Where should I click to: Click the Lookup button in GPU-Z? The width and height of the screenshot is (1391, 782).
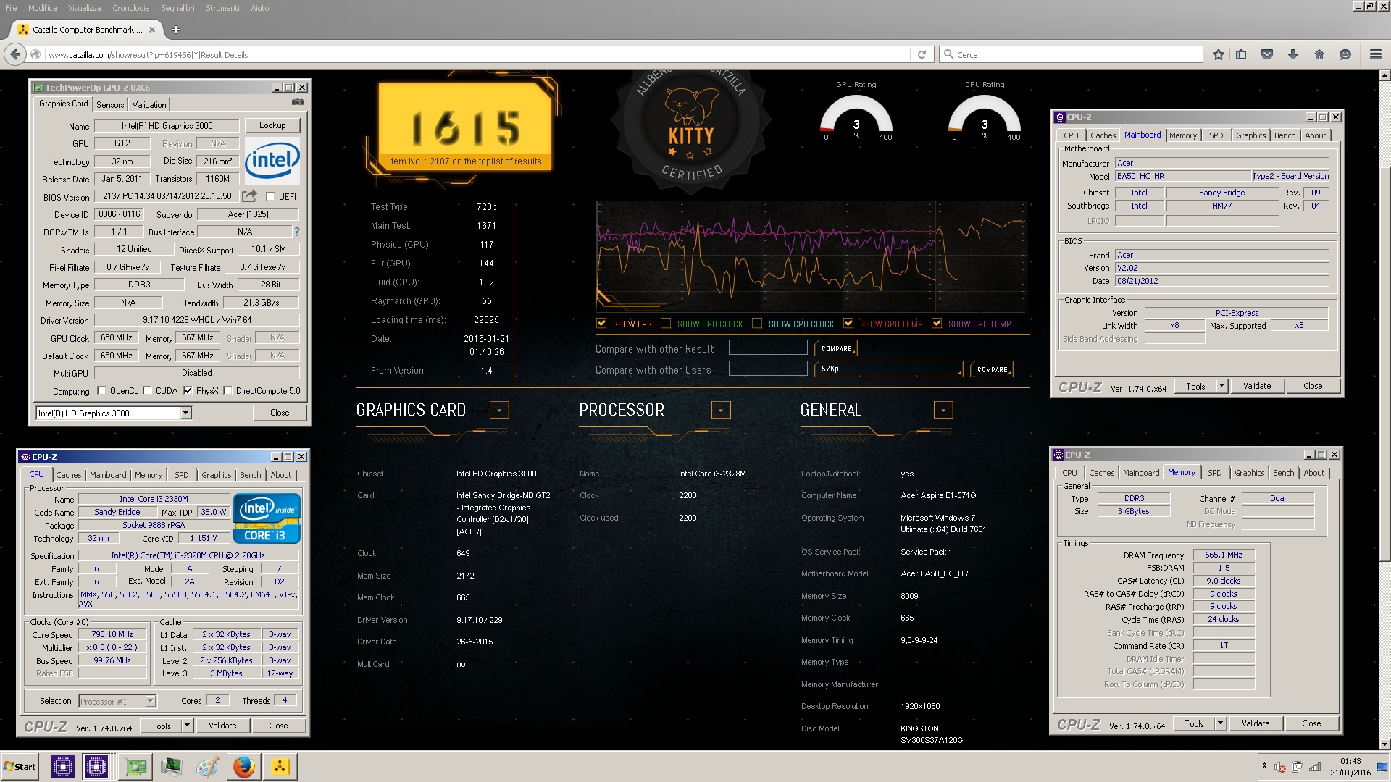(x=272, y=125)
